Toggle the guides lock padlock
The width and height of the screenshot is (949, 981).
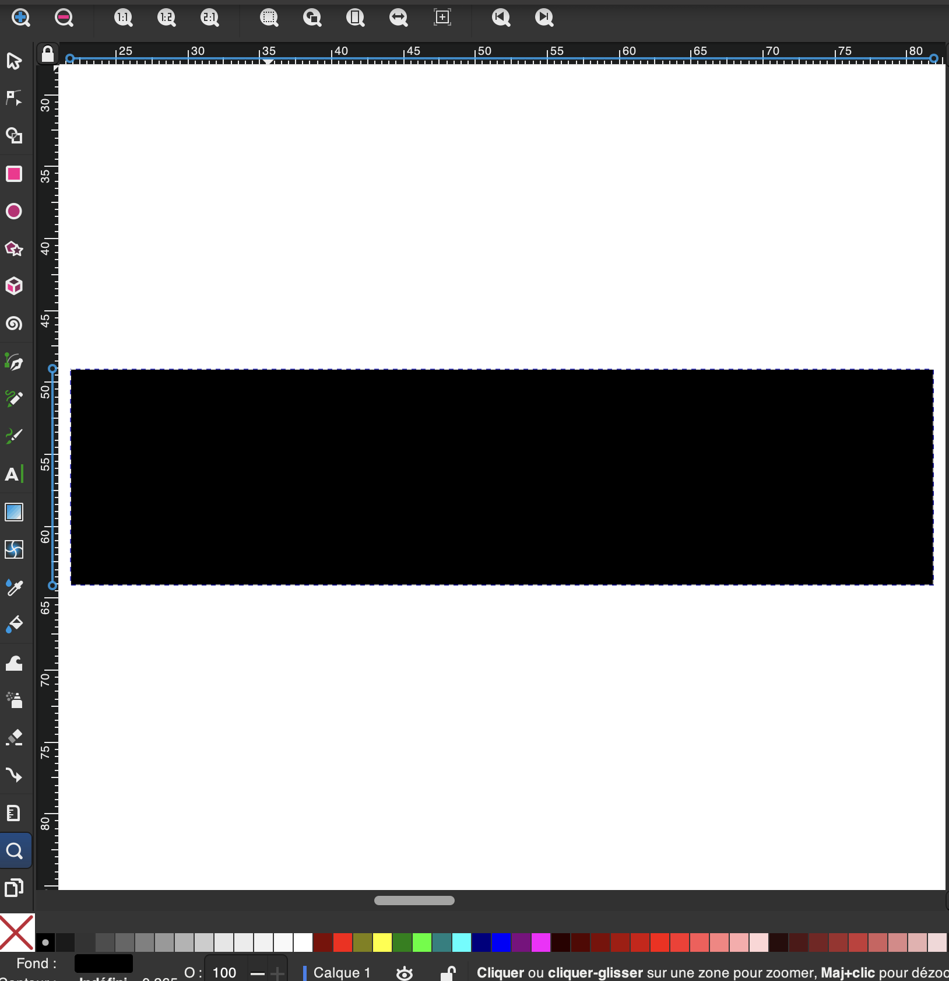(47, 54)
